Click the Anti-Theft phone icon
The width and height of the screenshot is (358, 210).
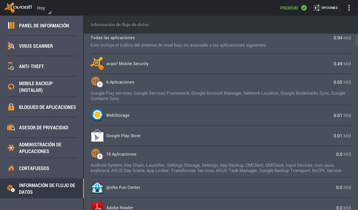click(x=11, y=66)
